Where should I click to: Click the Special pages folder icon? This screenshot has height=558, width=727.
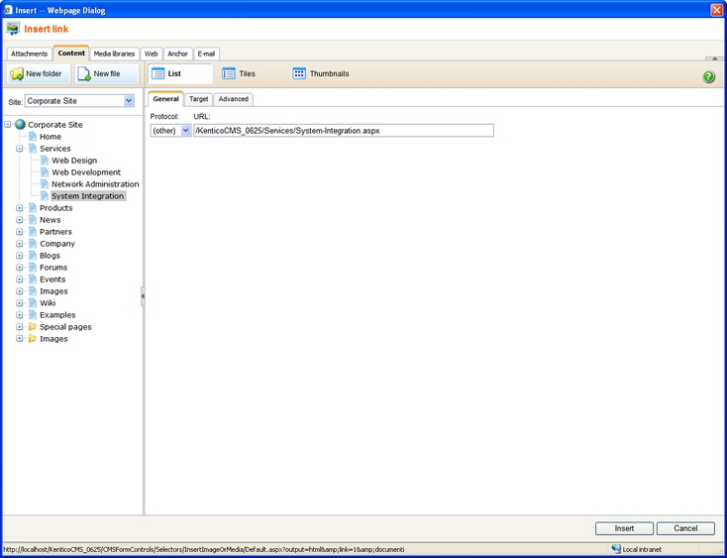[32, 327]
